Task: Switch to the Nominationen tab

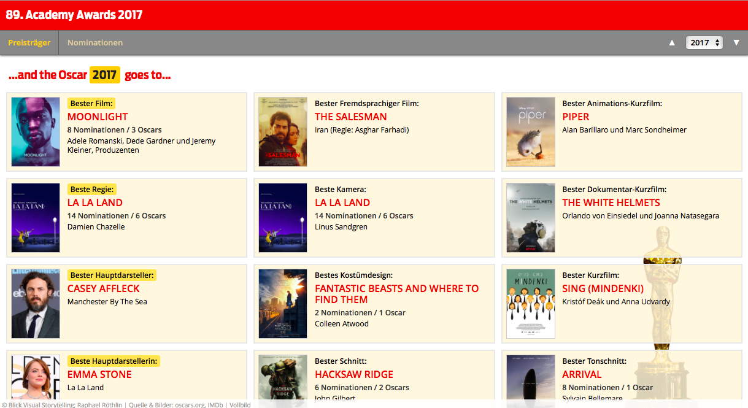Action: [95, 43]
